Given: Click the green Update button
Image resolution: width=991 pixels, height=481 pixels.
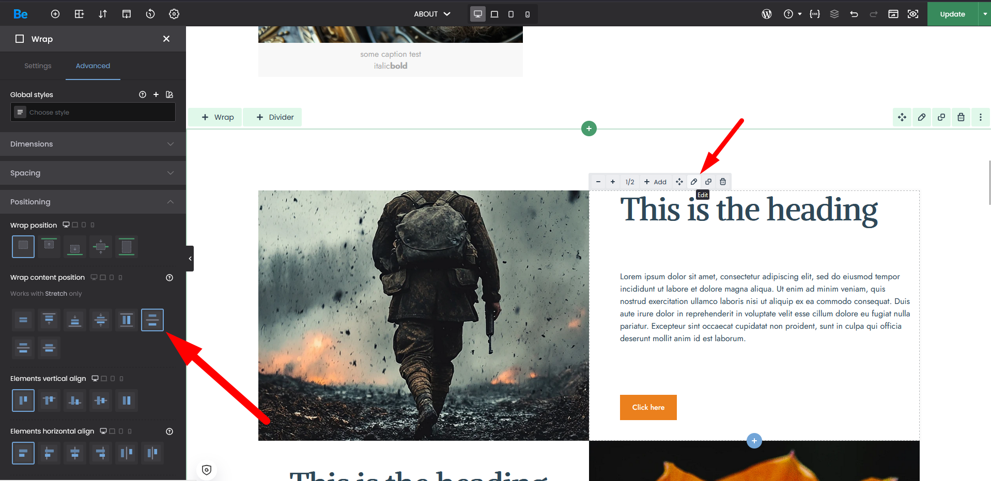Looking at the screenshot, I should [x=952, y=14].
